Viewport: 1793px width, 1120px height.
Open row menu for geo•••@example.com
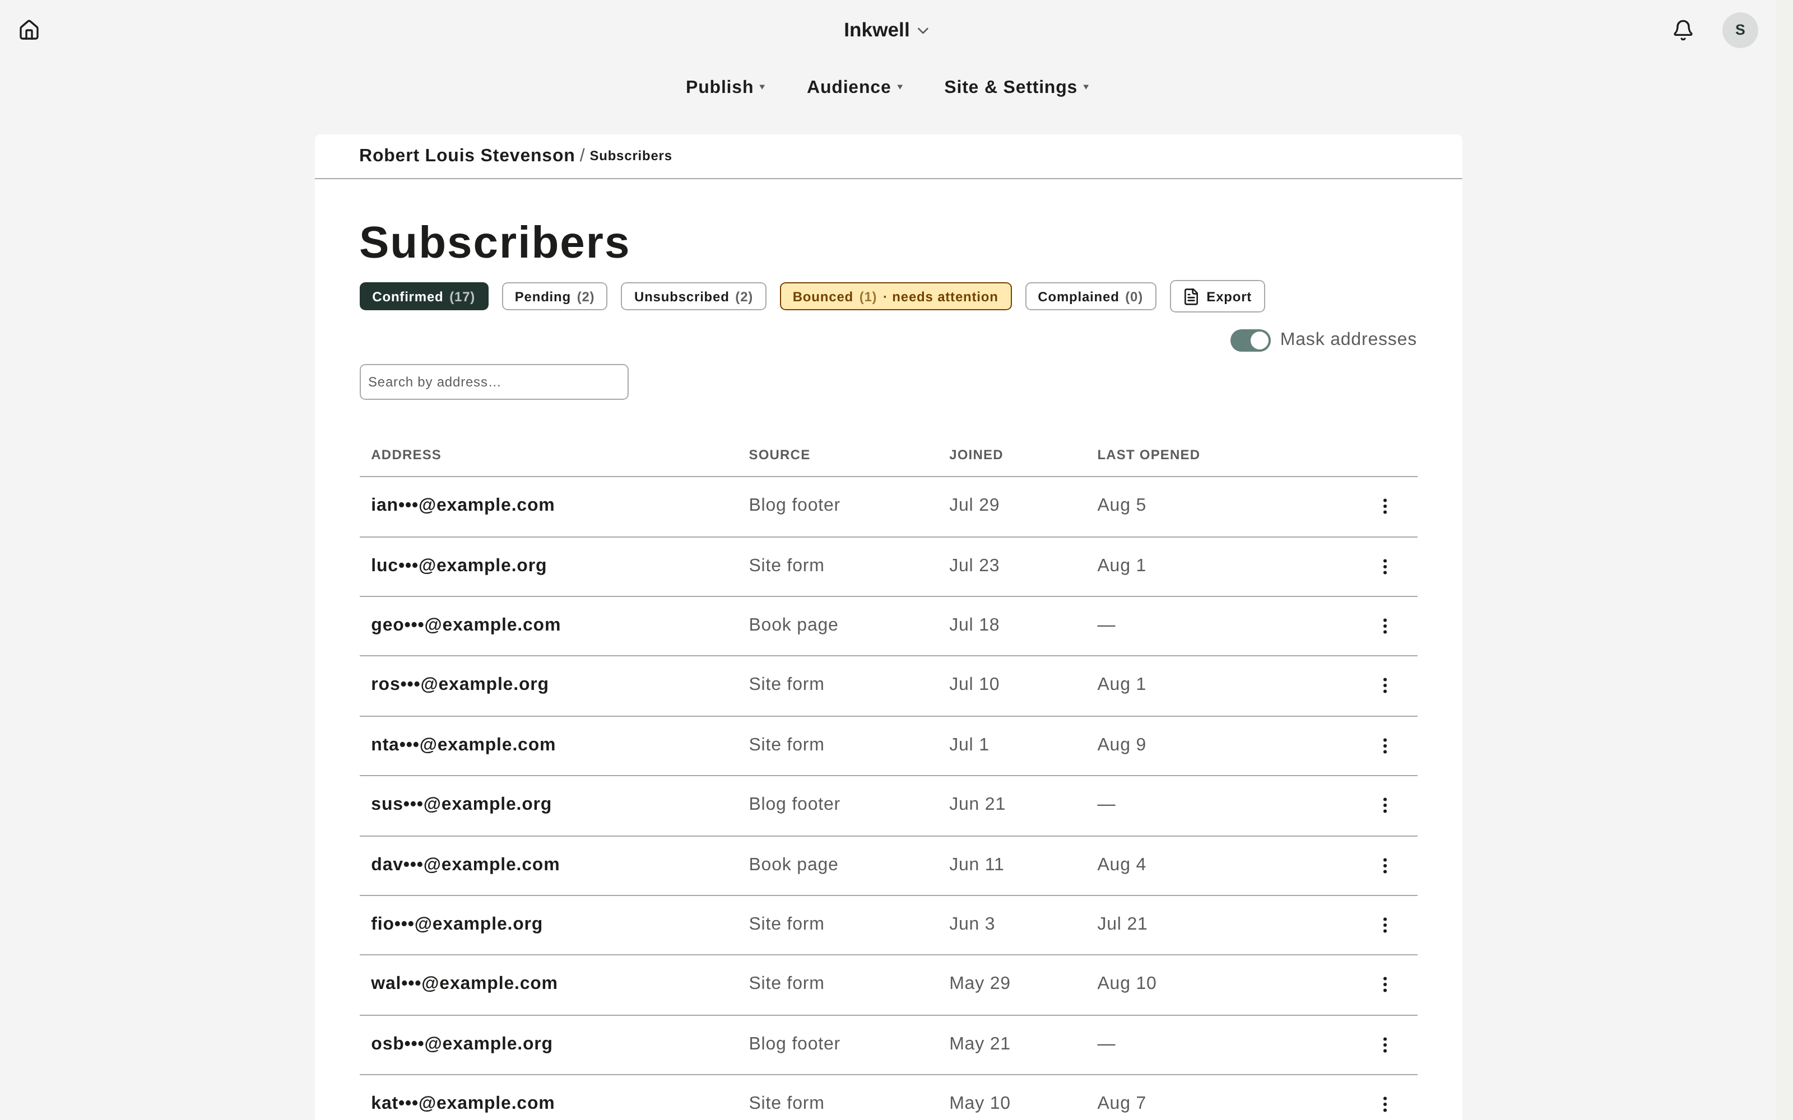point(1384,626)
